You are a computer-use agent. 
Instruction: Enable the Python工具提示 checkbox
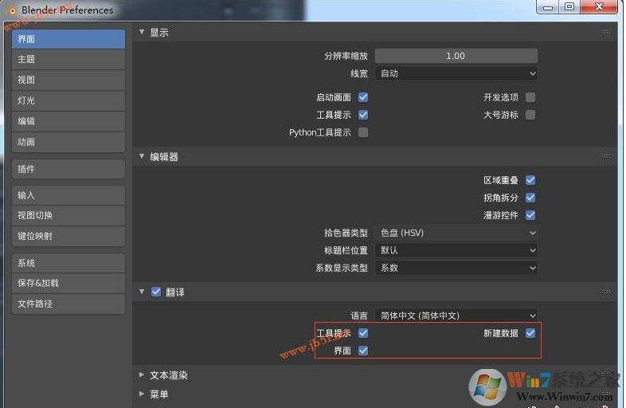[363, 132]
